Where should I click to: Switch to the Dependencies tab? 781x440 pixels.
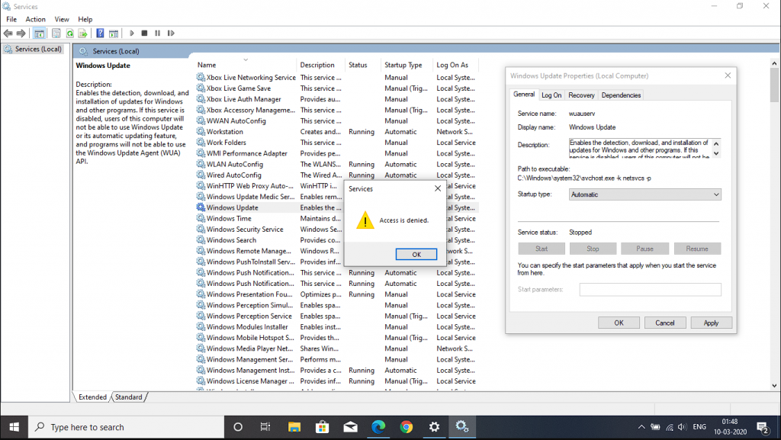(621, 95)
